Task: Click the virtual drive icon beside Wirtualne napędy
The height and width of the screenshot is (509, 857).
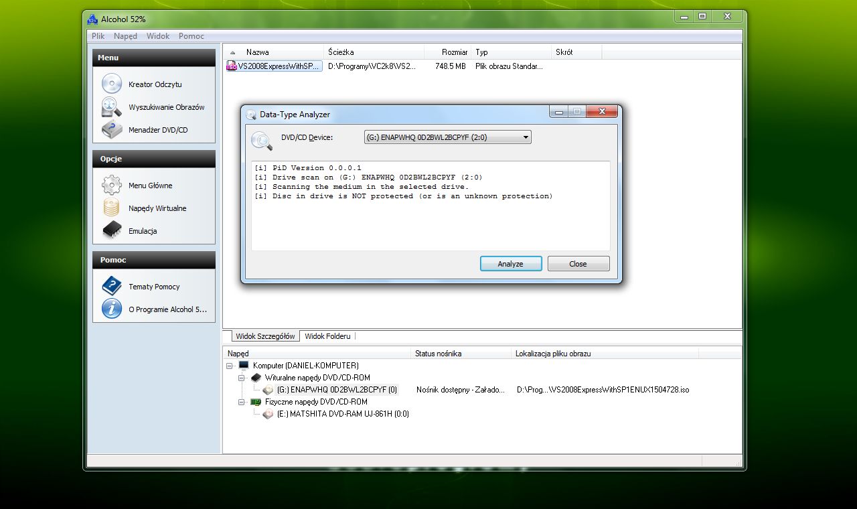Action: pos(256,378)
